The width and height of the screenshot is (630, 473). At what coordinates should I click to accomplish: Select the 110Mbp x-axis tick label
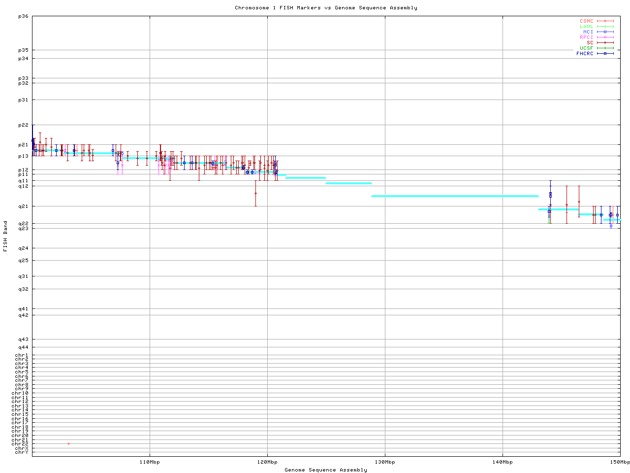click(150, 462)
